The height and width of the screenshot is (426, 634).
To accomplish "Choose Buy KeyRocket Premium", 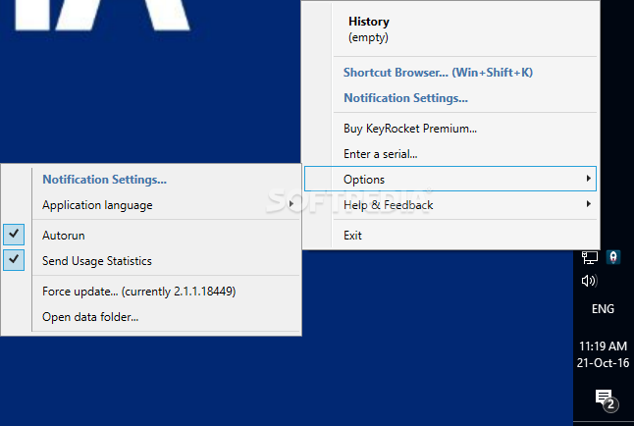I will coord(410,129).
